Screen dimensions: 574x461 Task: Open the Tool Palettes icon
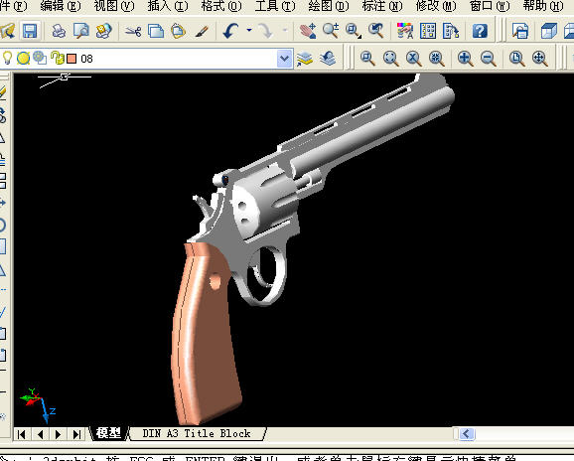click(451, 31)
